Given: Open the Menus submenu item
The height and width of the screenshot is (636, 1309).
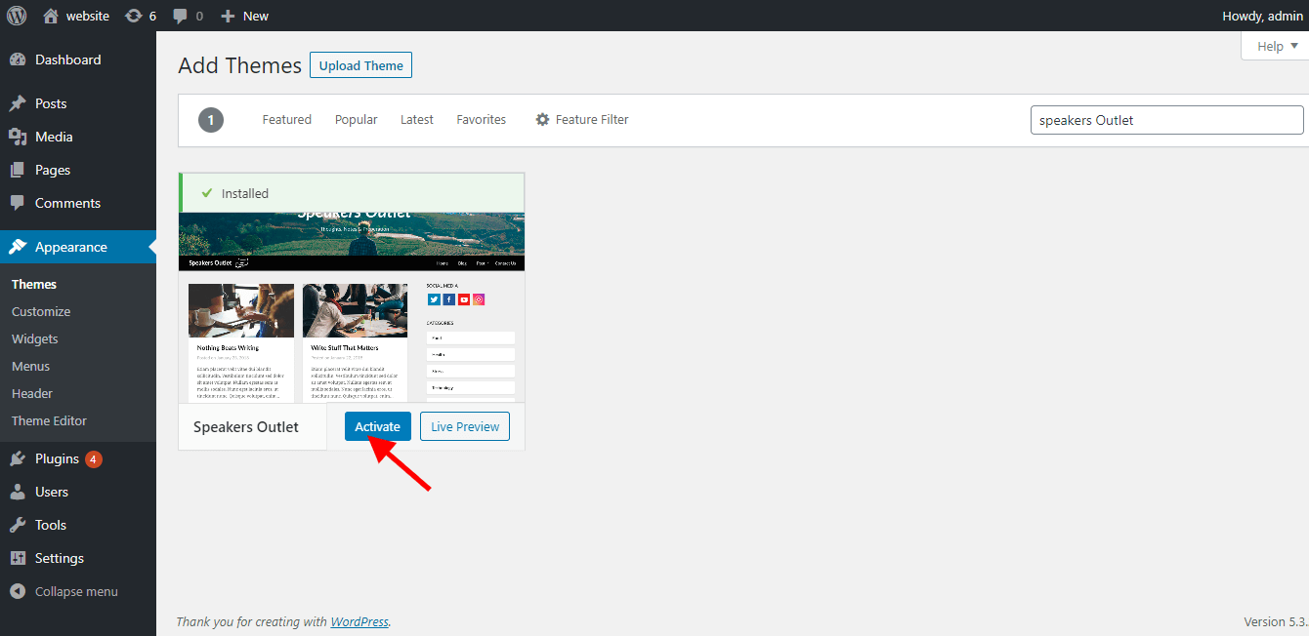Looking at the screenshot, I should coord(30,366).
